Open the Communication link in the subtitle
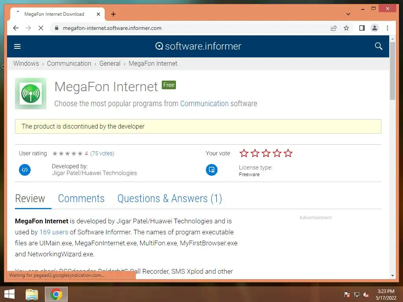The height and width of the screenshot is (302, 403). pyautogui.click(x=204, y=103)
